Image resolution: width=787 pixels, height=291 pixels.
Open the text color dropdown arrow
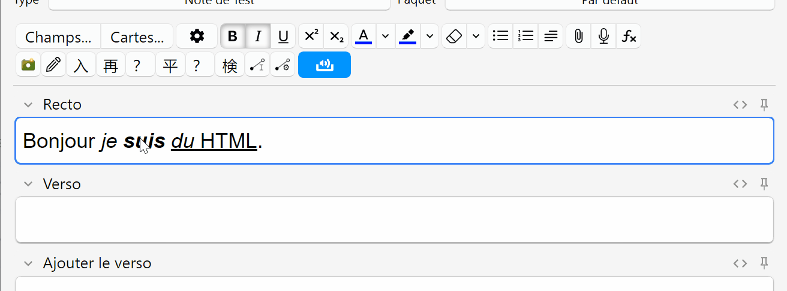[385, 37]
